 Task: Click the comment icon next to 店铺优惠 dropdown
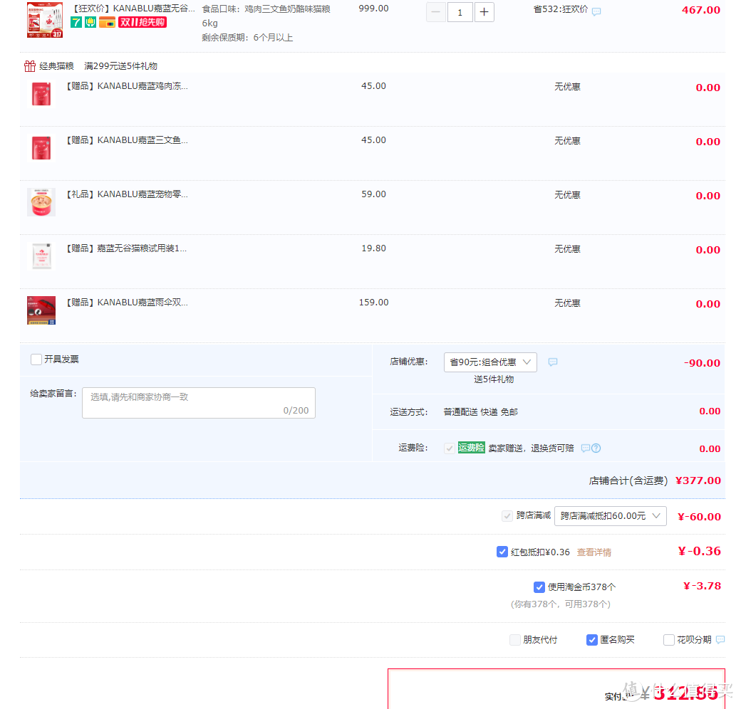[553, 362]
